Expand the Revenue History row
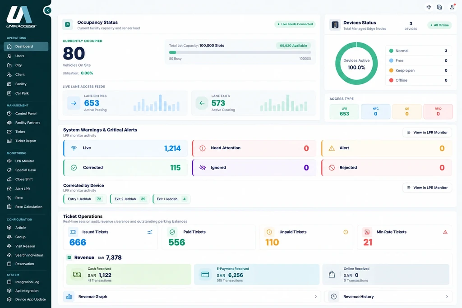Image resolution: width=462 pixels, height=308 pixels. [x=388, y=297]
